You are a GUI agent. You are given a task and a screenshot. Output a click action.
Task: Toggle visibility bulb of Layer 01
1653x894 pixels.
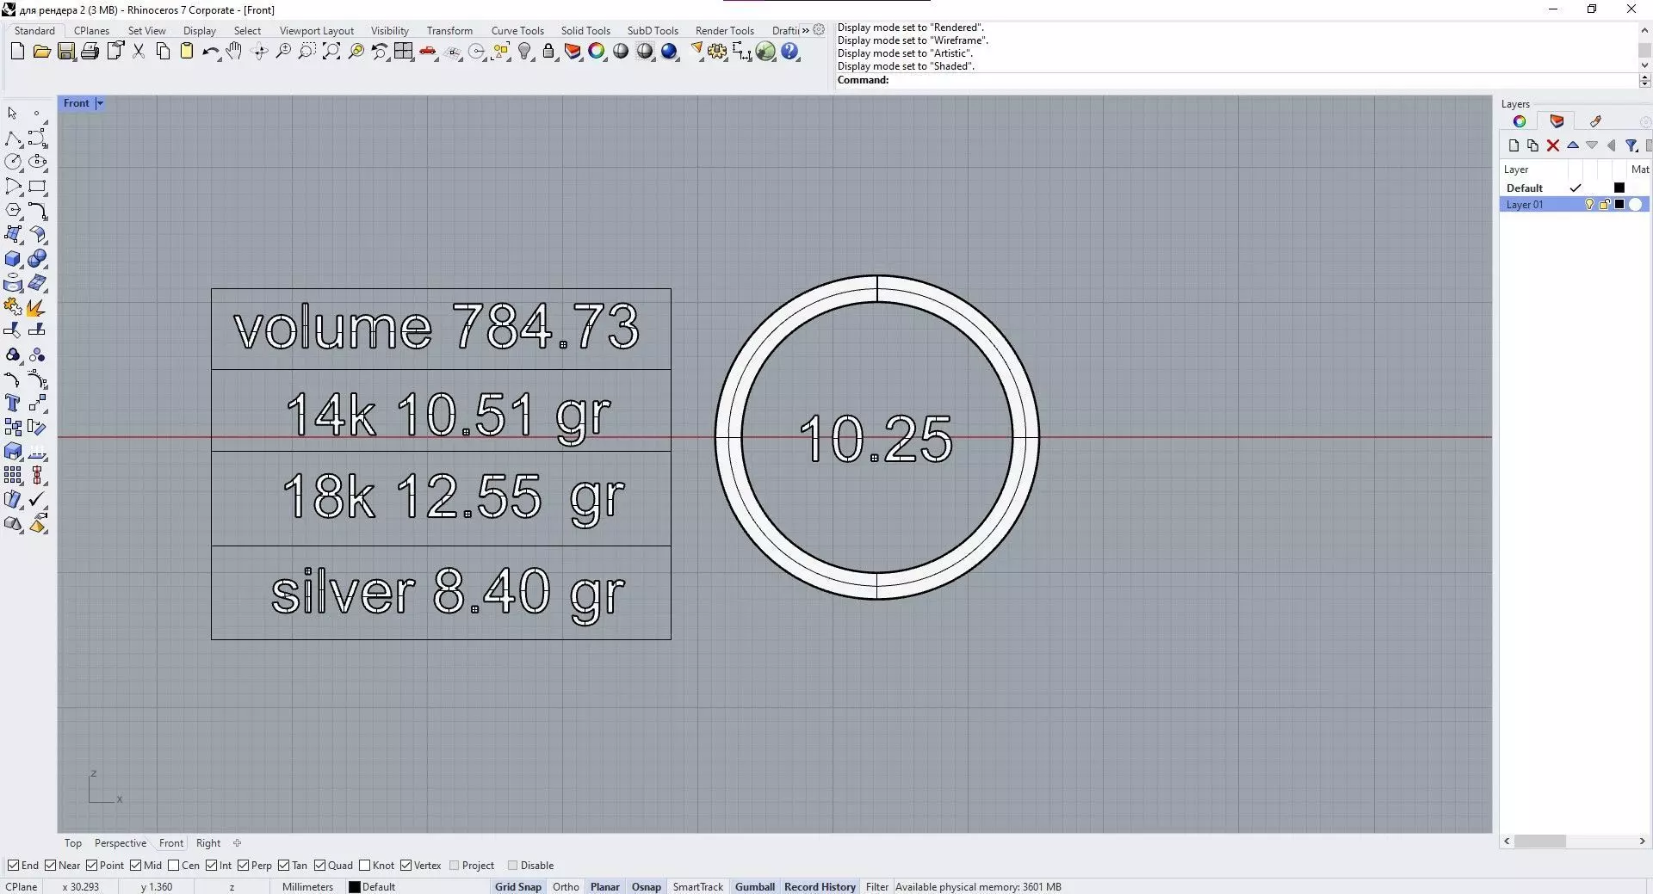coord(1589,205)
